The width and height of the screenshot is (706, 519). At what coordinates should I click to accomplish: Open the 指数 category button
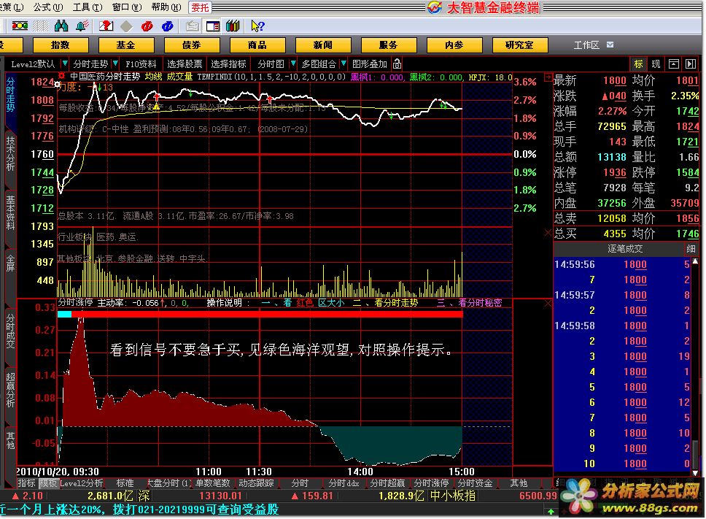coord(61,45)
